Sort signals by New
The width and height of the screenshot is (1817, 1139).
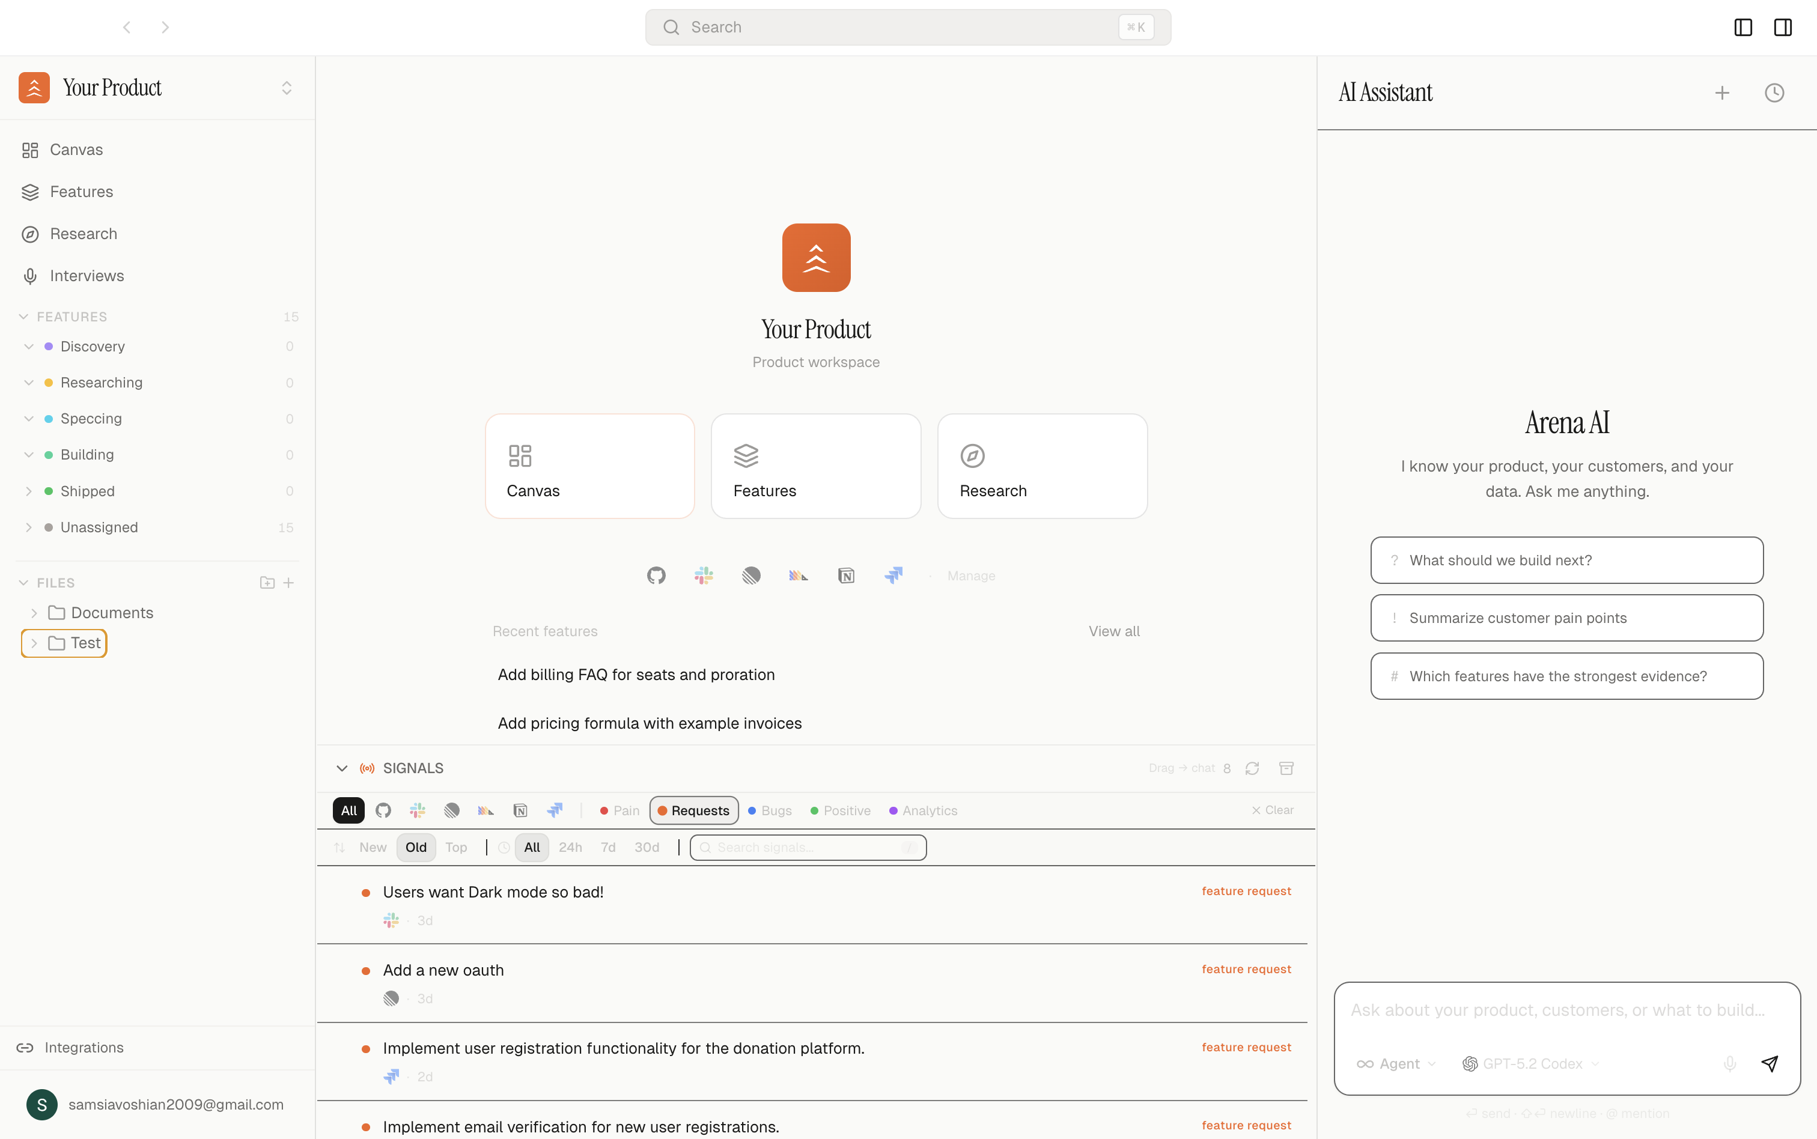(x=372, y=848)
